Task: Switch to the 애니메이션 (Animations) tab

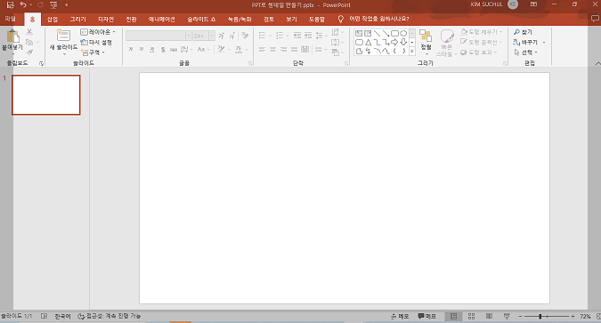Action: [x=162, y=19]
